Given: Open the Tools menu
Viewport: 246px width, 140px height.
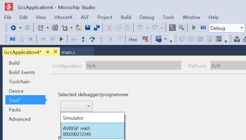Looking at the screenshot, I should (x=168, y=17).
